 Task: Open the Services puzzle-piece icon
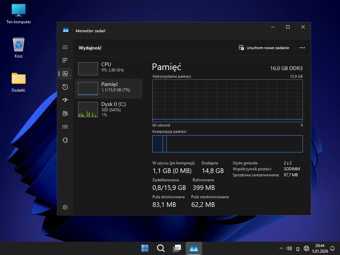point(65,140)
